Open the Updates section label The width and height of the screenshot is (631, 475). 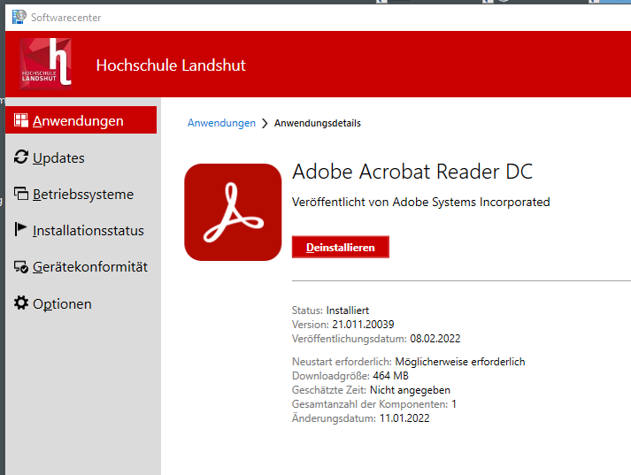[x=58, y=158]
